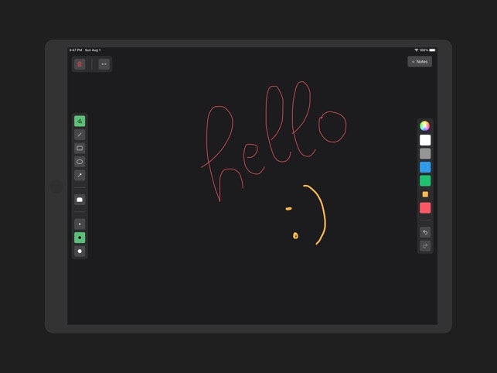Select the eraser tool
The width and height of the screenshot is (497, 373).
coord(80,200)
